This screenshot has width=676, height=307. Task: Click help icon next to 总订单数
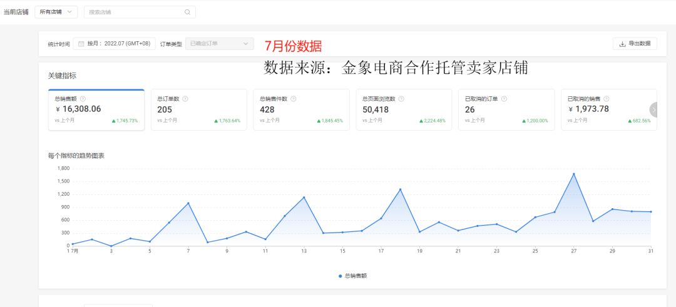tap(185, 99)
